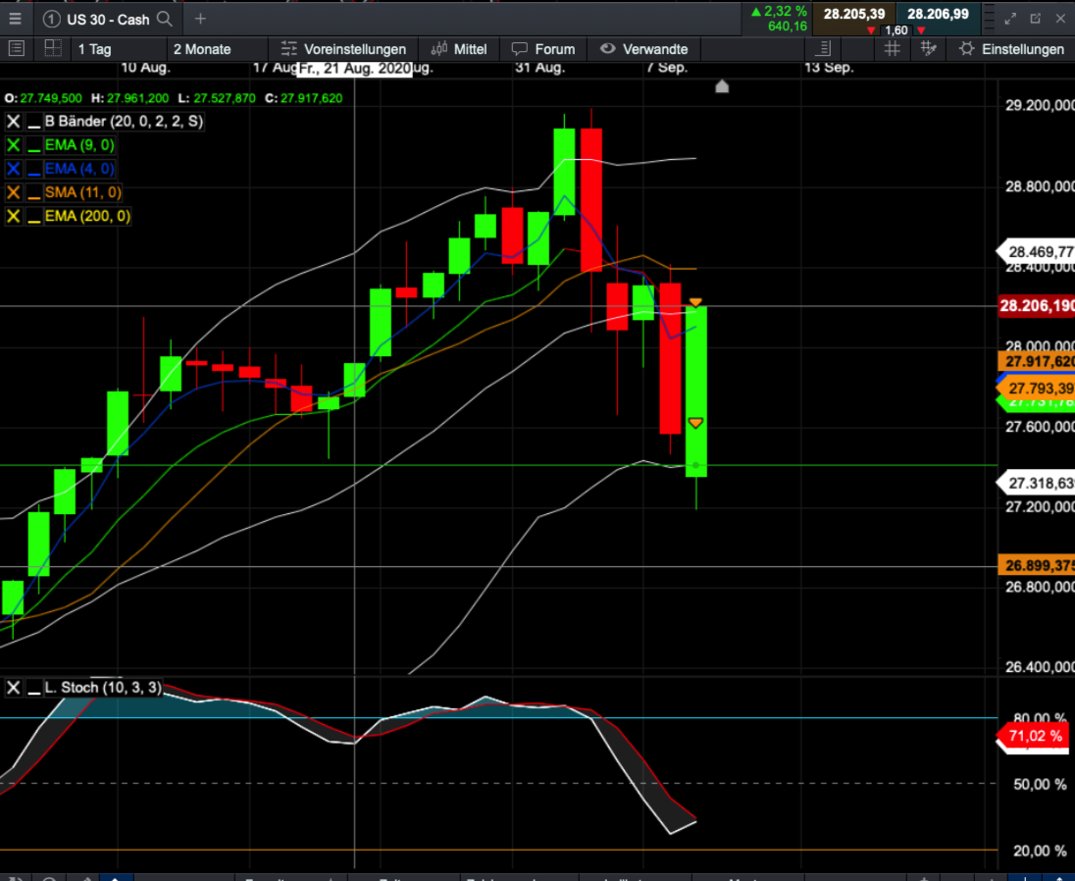The height and width of the screenshot is (881, 1075).
Task: Click the sell price 28.205,39
Action: (x=853, y=14)
